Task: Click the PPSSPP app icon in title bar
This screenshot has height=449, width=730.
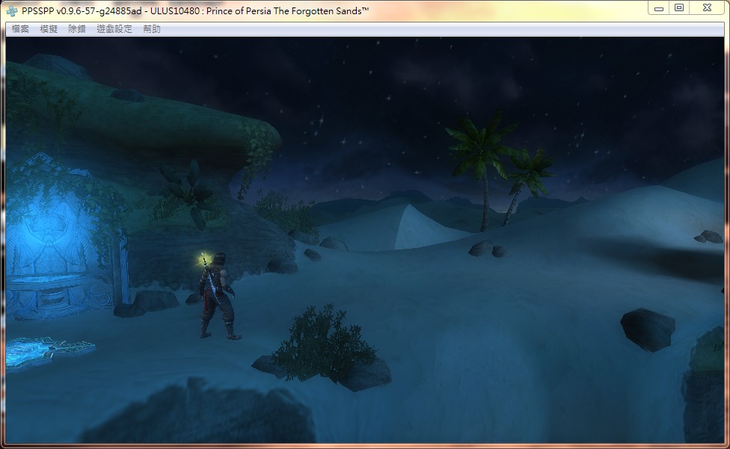Action: point(12,8)
